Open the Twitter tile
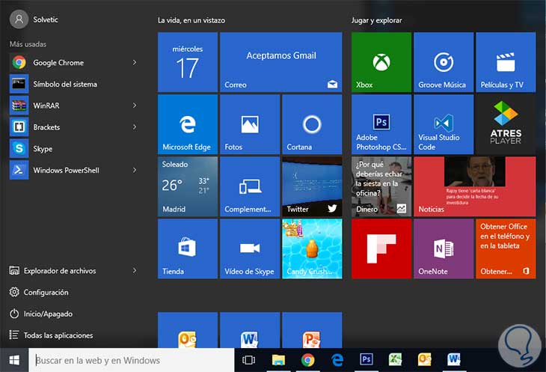Image resolution: width=546 pixels, height=372 pixels. [x=312, y=186]
